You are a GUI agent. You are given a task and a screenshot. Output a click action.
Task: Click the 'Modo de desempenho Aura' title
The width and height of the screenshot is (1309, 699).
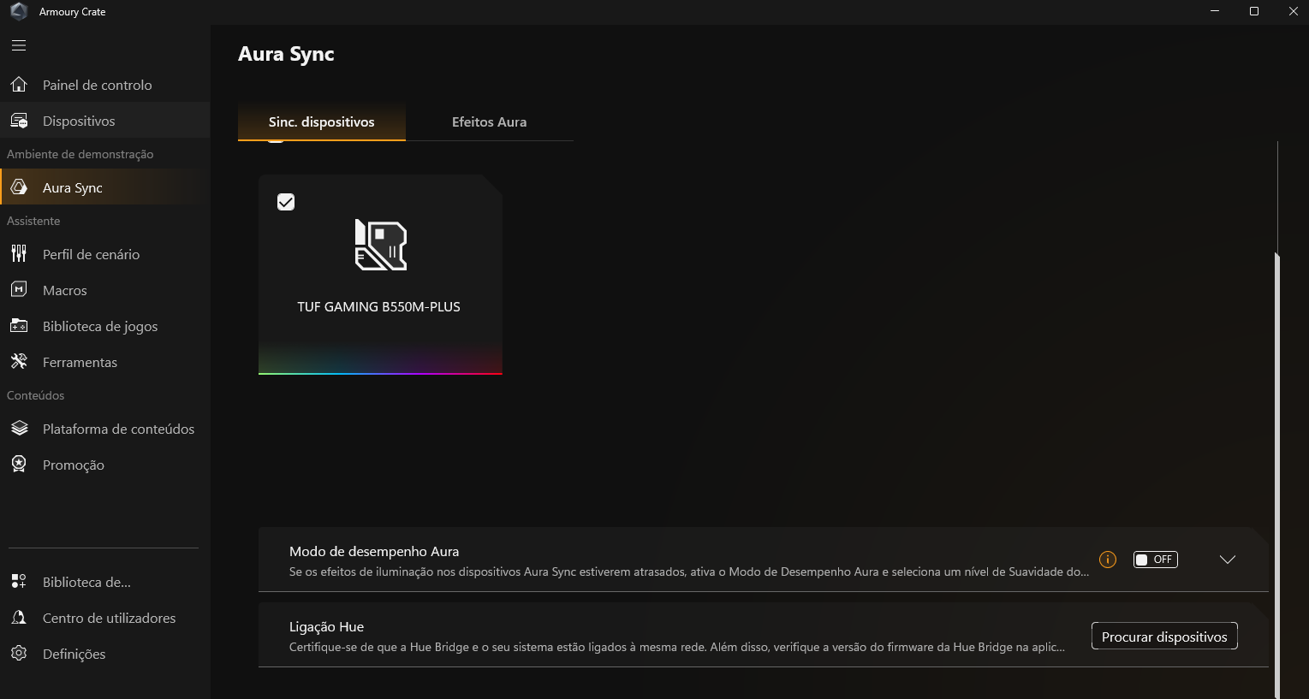[x=374, y=551]
